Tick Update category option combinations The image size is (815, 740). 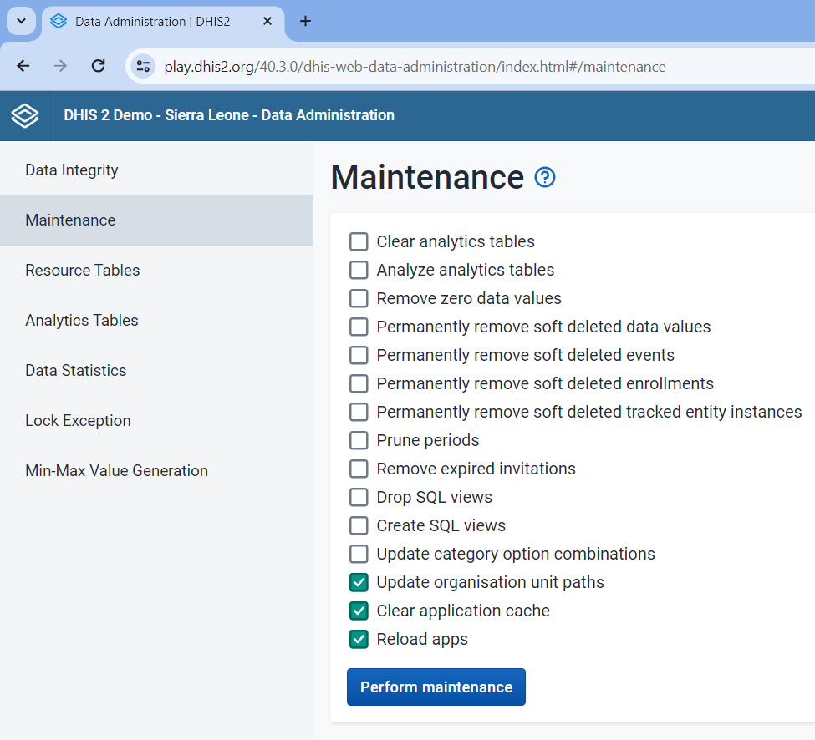(359, 554)
